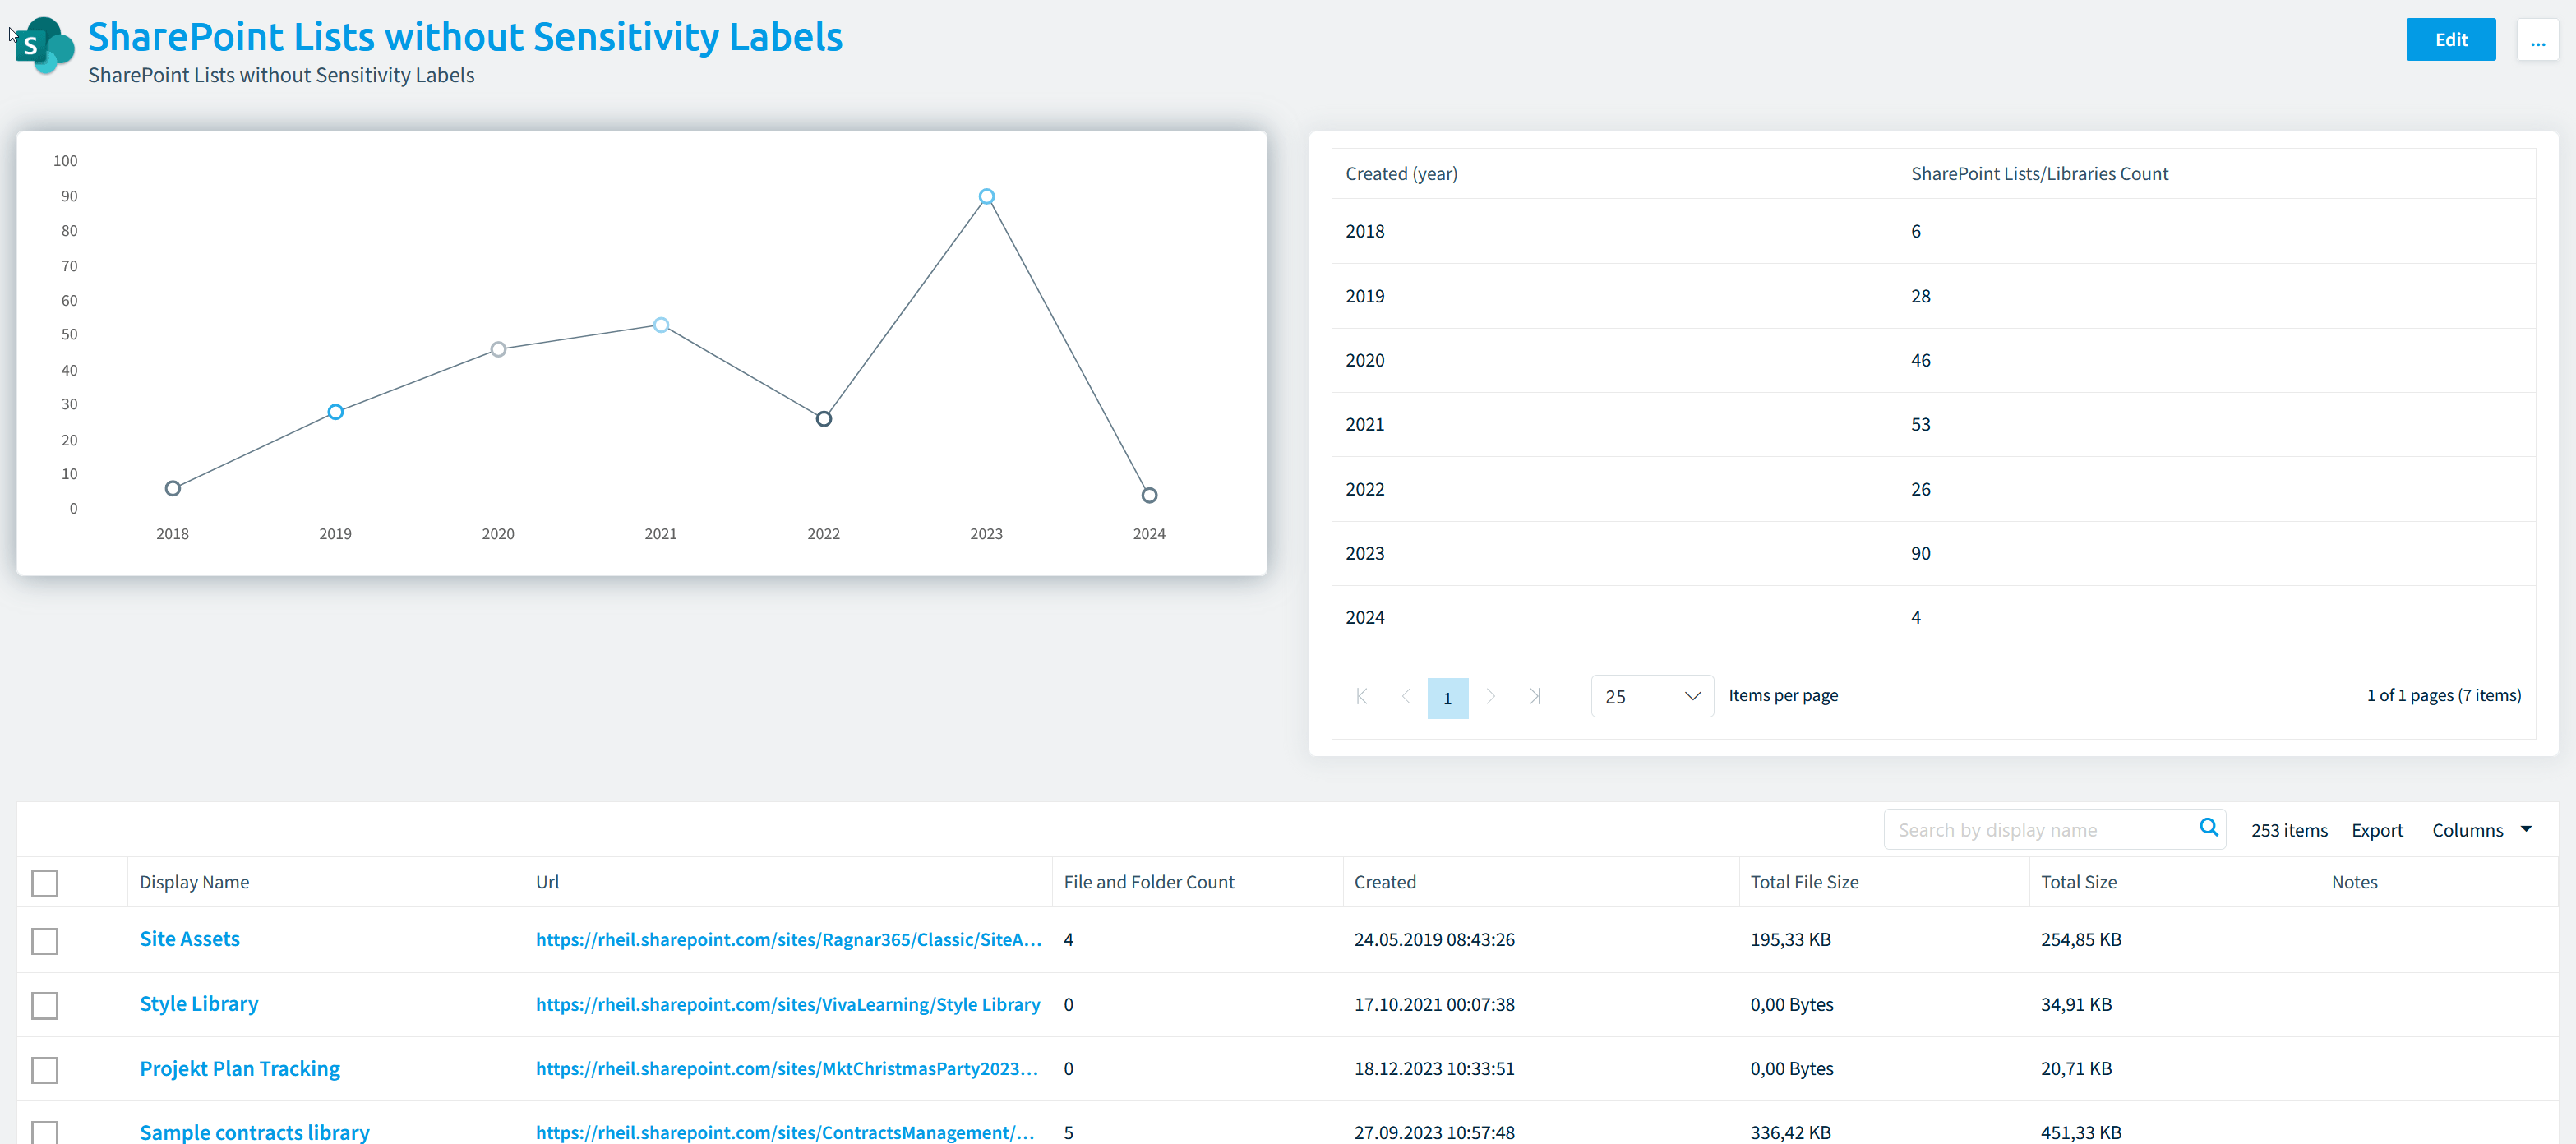Click the 2023 data point on chart
This screenshot has width=2576, height=1144.
[x=986, y=197]
